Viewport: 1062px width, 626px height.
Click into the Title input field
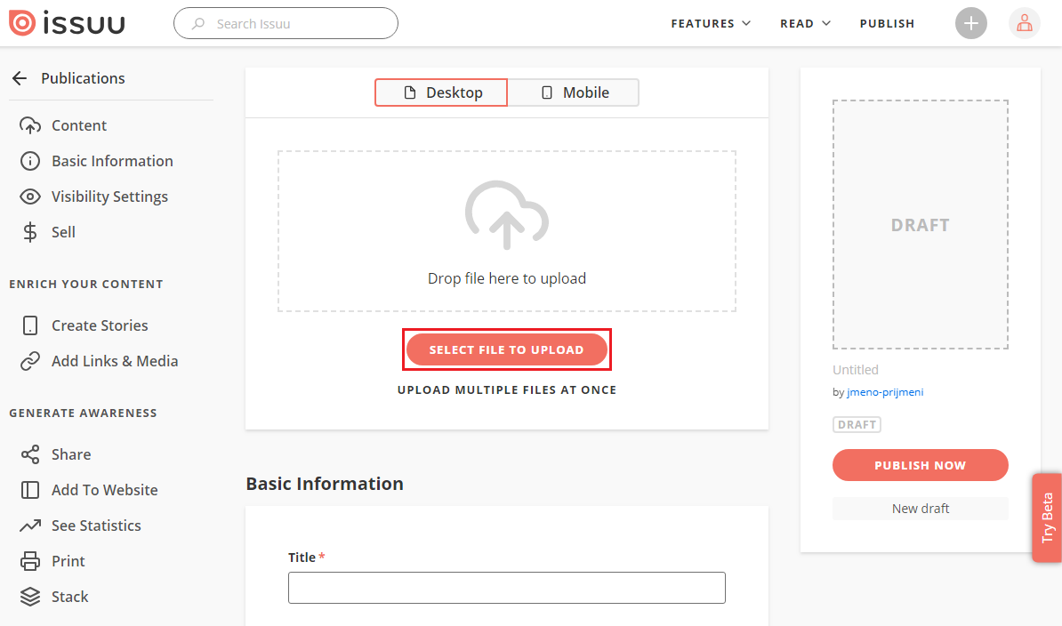click(506, 588)
